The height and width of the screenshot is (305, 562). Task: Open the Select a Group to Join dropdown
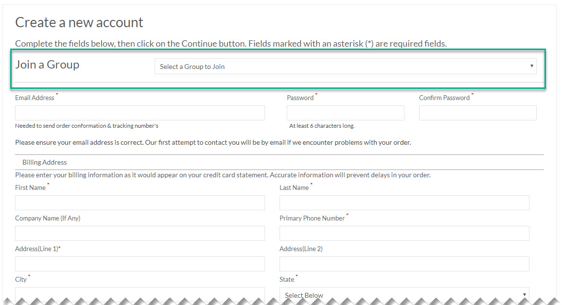pyautogui.click(x=345, y=67)
